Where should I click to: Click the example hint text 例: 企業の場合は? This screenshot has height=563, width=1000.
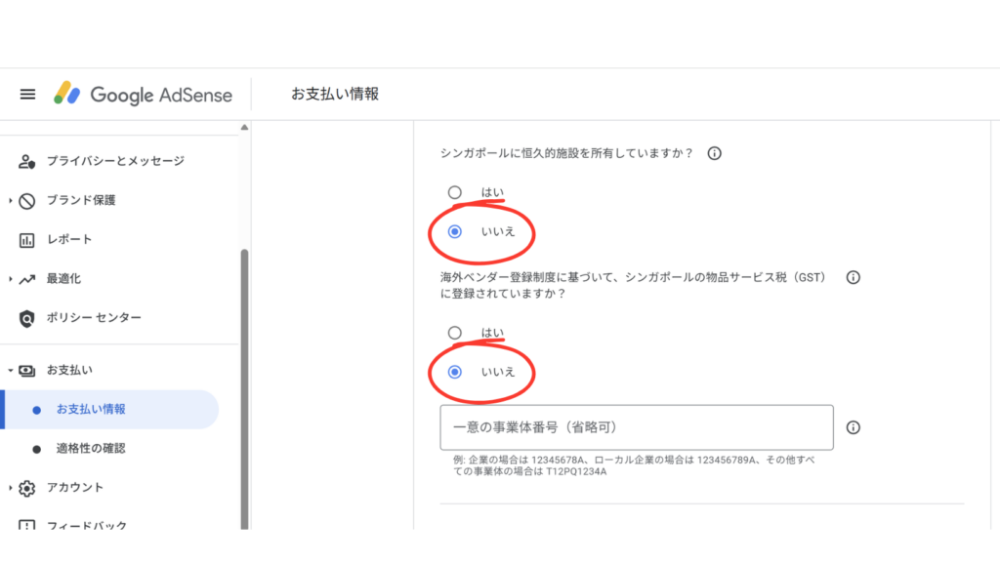pos(634,465)
